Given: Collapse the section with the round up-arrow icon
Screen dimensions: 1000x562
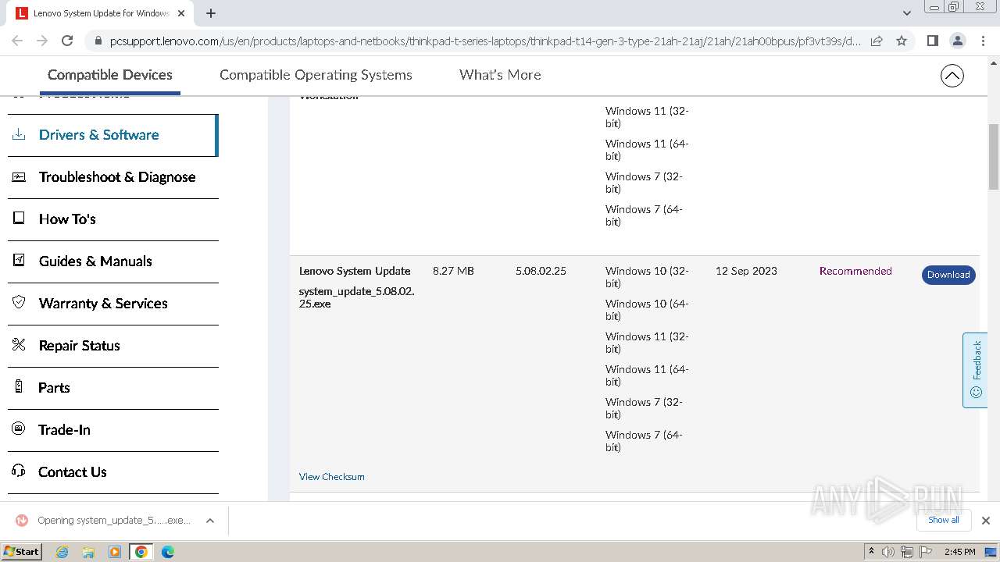Looking at the screenshot, I should point(952,76).
